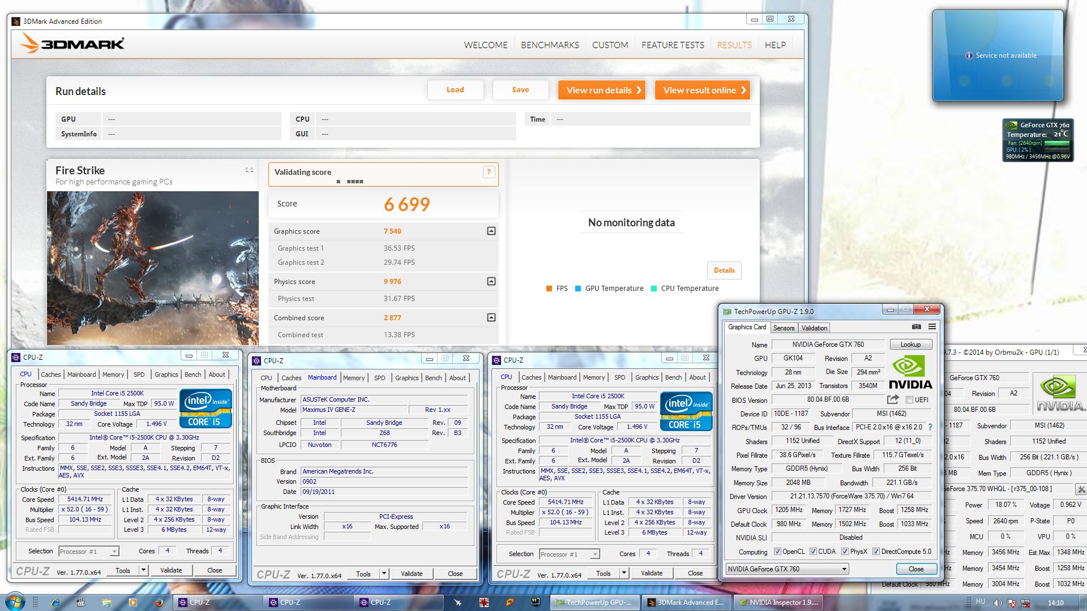Screen dimensions: 1087x611
Task: Open Tools dropdown arrow in left CPU-Z
Action: click(x=144, y=570)
